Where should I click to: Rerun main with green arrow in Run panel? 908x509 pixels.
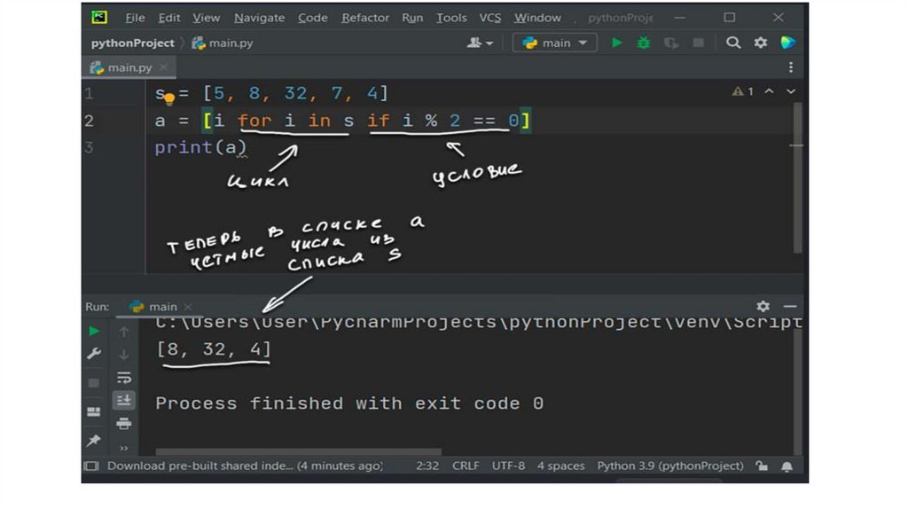tap(94, 332)
